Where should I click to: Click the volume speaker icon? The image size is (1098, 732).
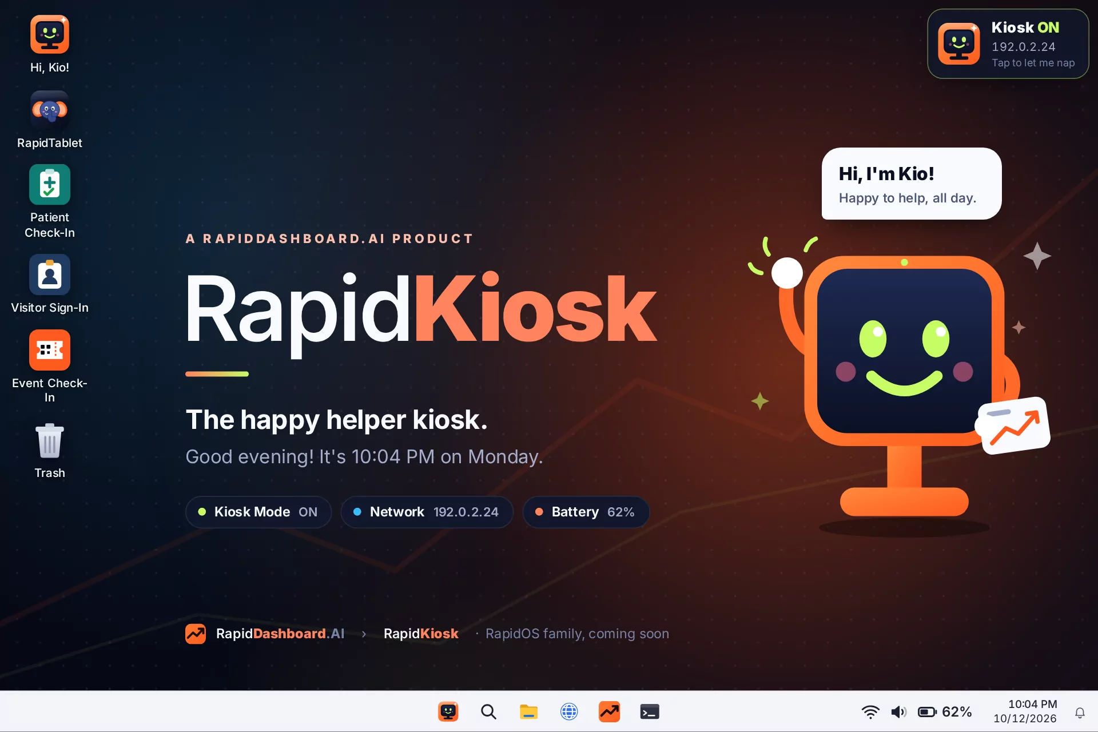(898, 712)
